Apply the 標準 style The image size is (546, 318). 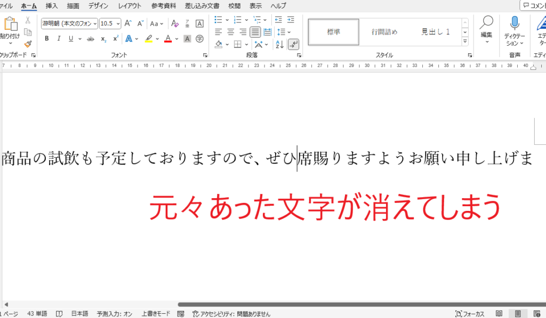point(334,32)
